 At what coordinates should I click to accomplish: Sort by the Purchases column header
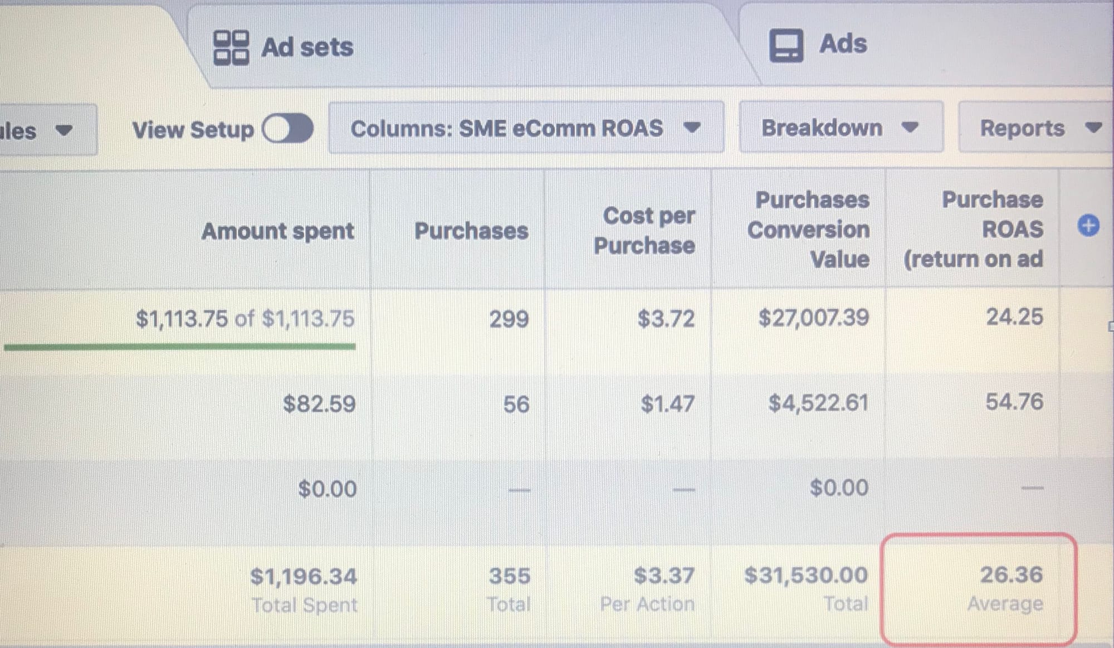(x=472, y=231)
